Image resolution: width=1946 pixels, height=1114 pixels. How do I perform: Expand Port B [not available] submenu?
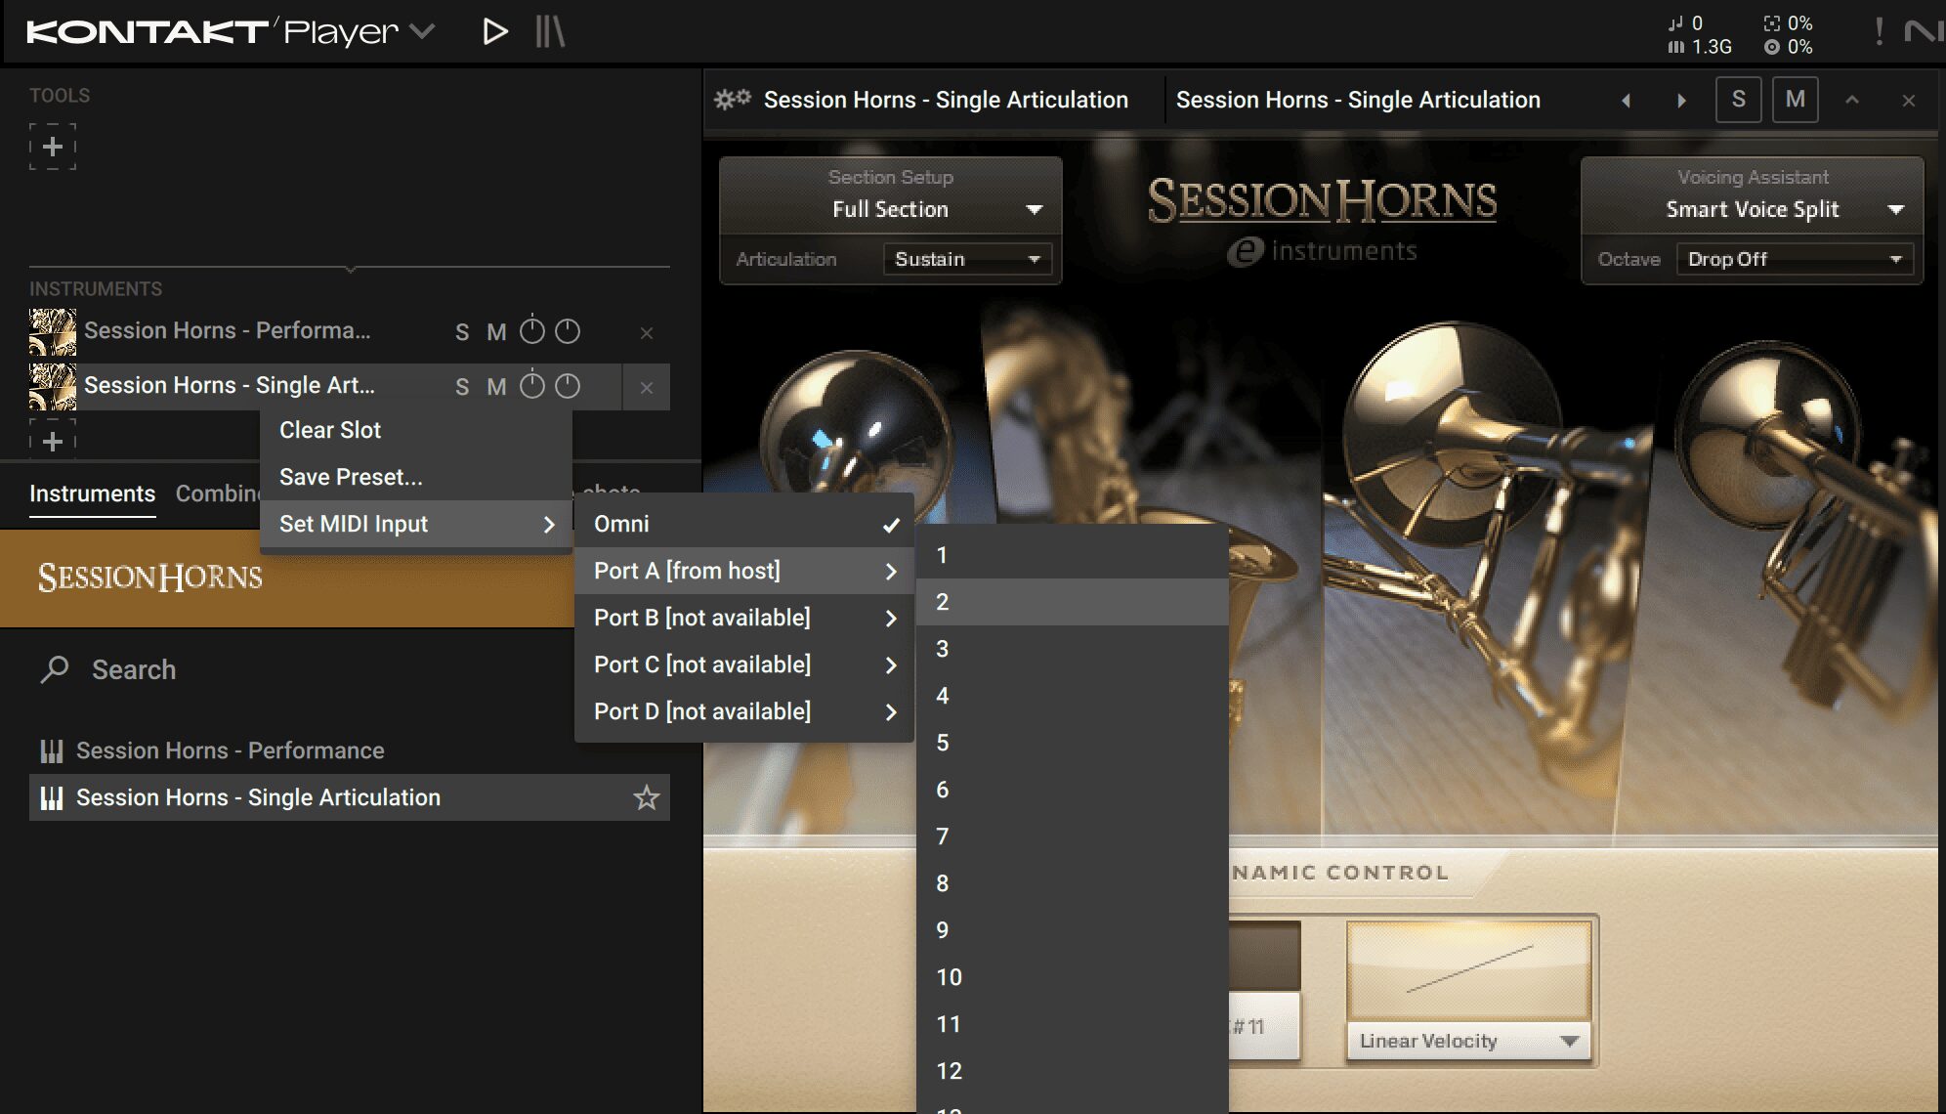[x=744, y=618]
